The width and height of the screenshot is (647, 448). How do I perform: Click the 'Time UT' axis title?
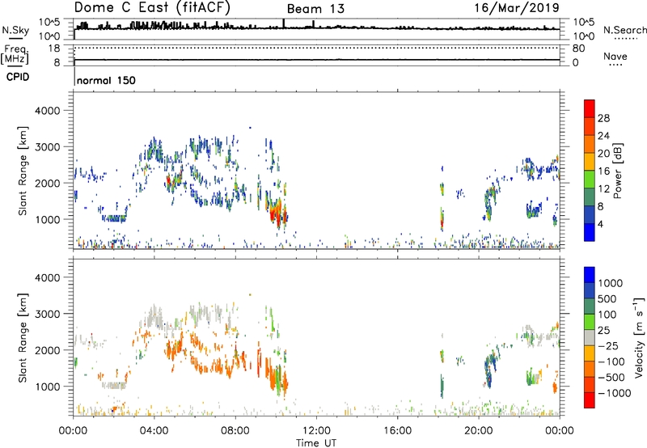pos(316,443)
